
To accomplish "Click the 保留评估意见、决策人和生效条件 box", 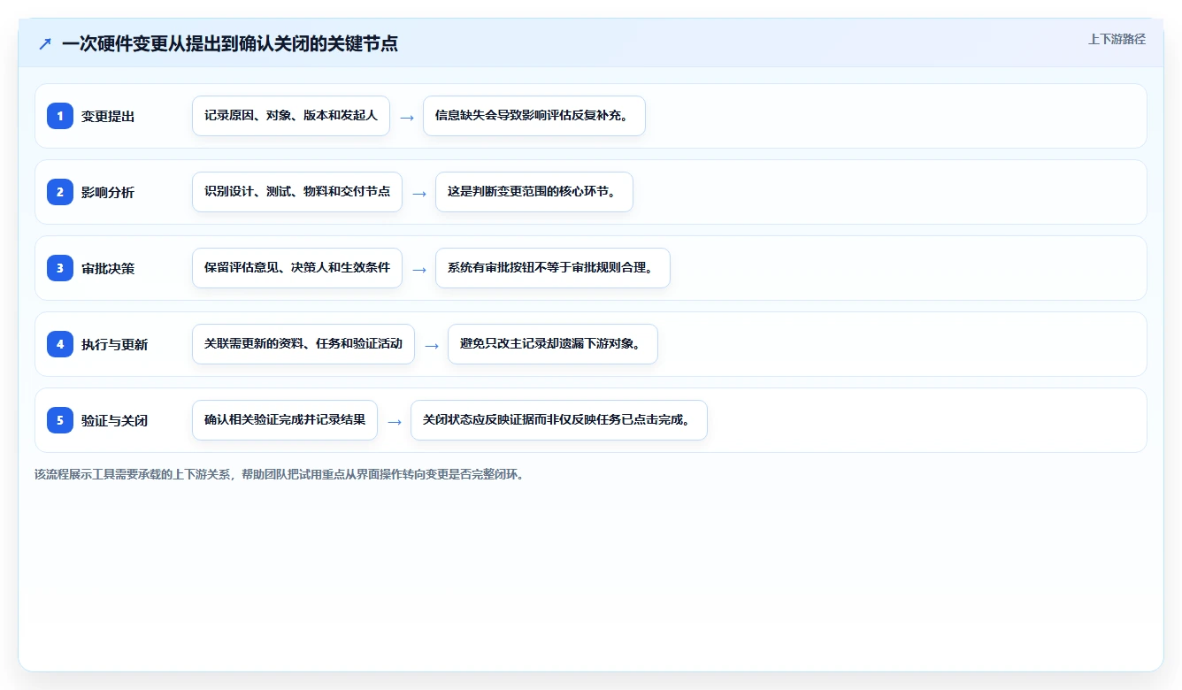I will [x=297, y=268].
